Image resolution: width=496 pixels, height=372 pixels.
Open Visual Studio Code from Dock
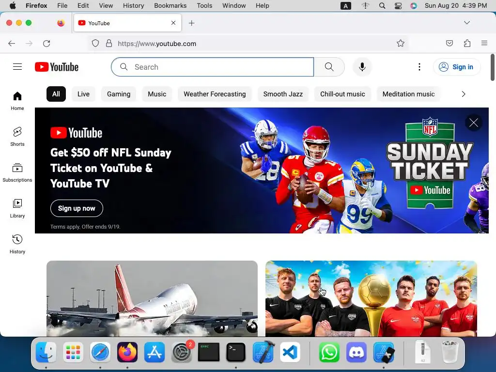[x=290, y=352]
